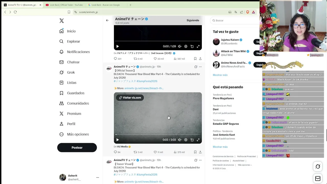Enable picture-in-picture on Black Clover video
327x184 pixels.
[x=192, y=46]
